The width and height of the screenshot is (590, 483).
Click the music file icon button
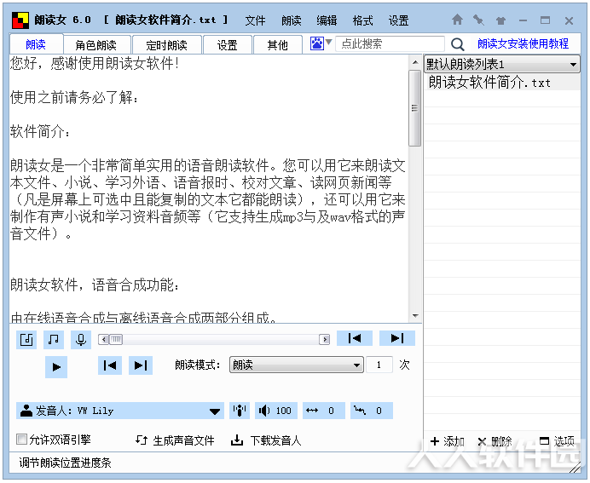[x=26, y=340]
